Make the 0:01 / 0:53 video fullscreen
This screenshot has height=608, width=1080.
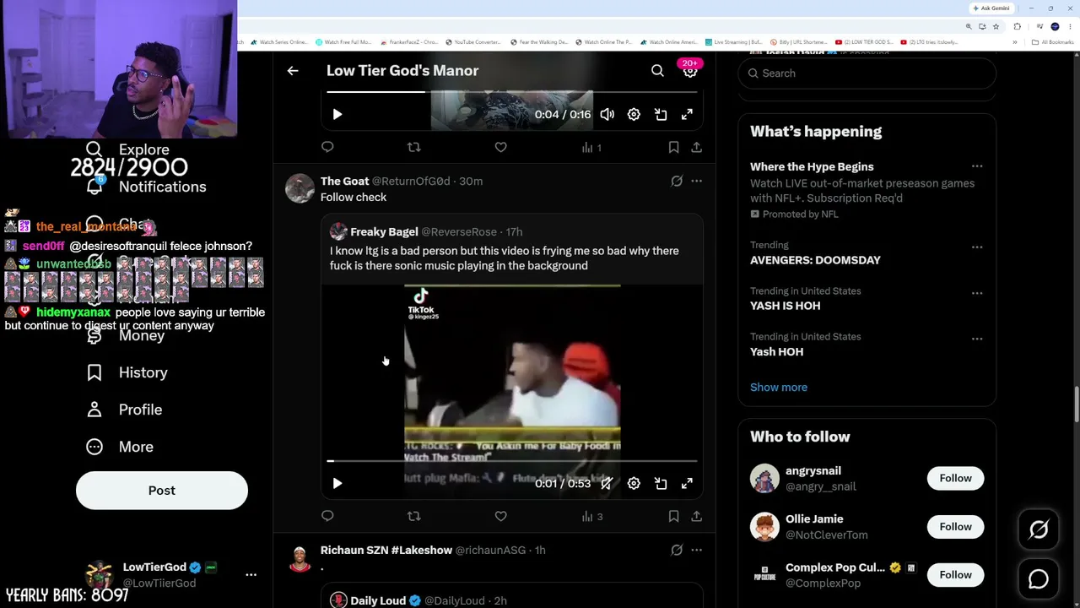coord(687,483)
